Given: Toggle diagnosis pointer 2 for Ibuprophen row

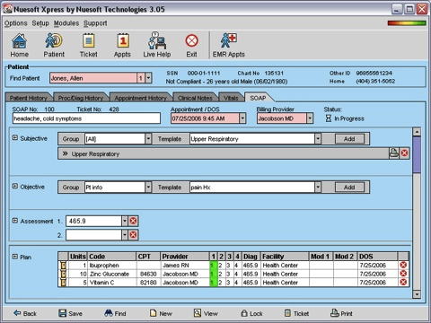Looking at the screenshot, I should 220,266.
